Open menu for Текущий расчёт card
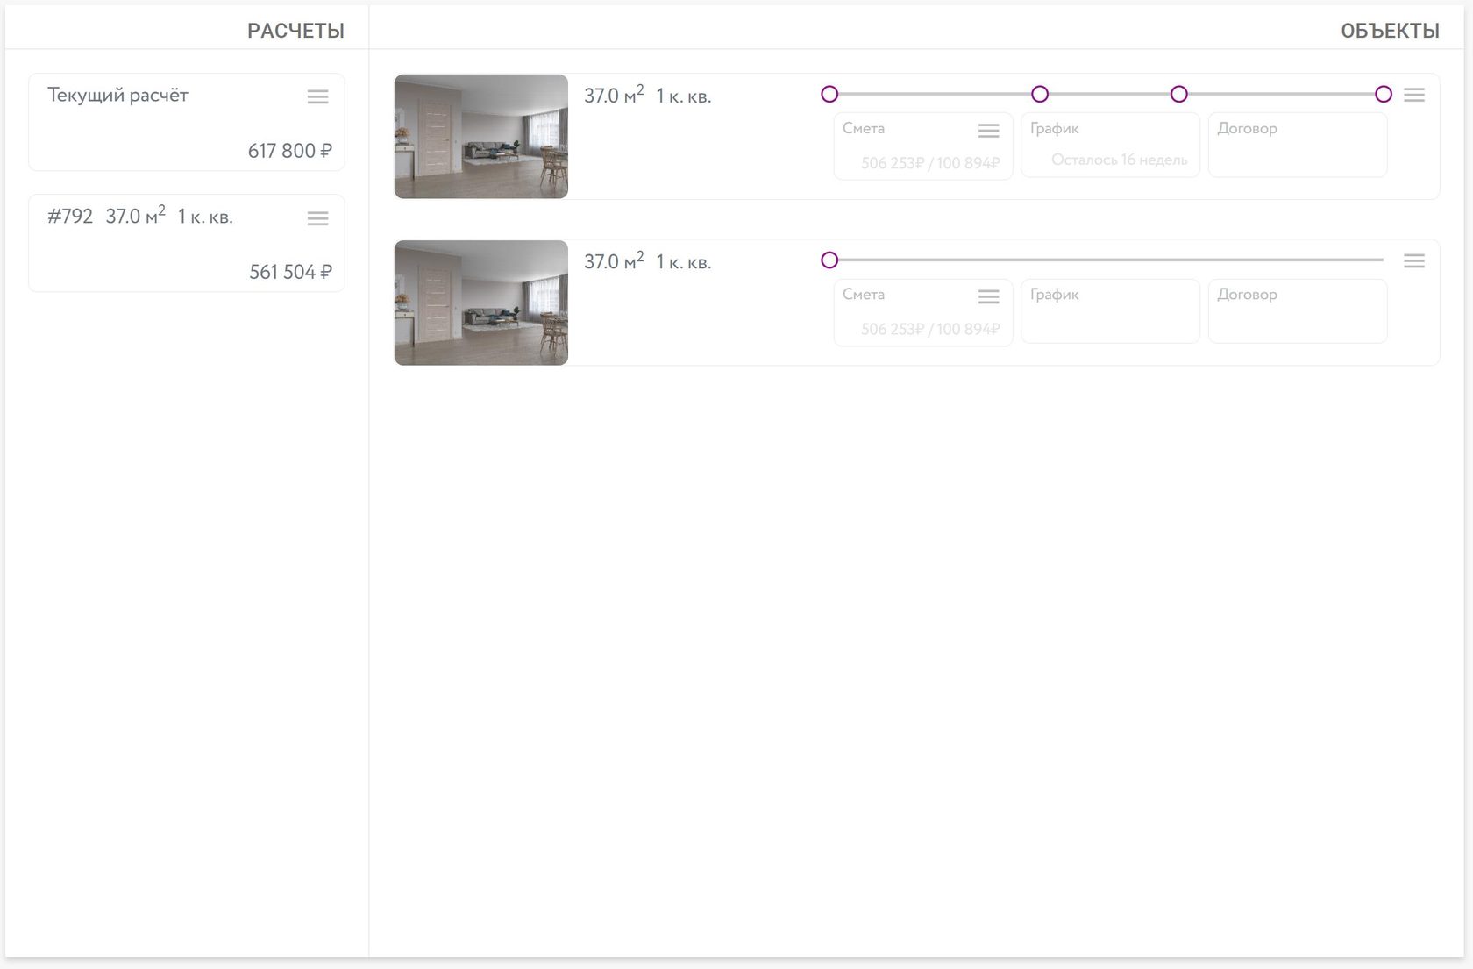The height and width of the screenshot is (969, 1473). 318,96
